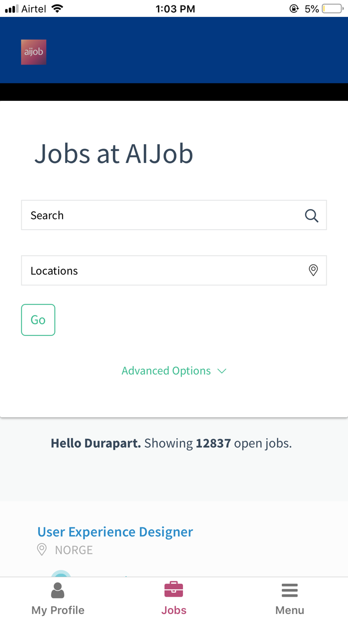Tap the orientation lock icon in status bar
Viewport: 348px width, 618px height.
tap(294, 8)
